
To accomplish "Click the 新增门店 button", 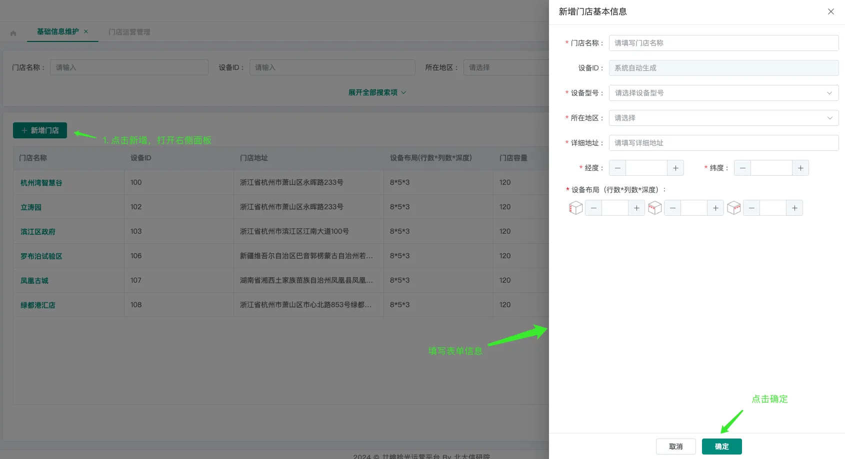I will click(x=40, y=130).
